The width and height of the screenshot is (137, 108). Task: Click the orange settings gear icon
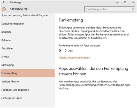[x=4, y=9]
